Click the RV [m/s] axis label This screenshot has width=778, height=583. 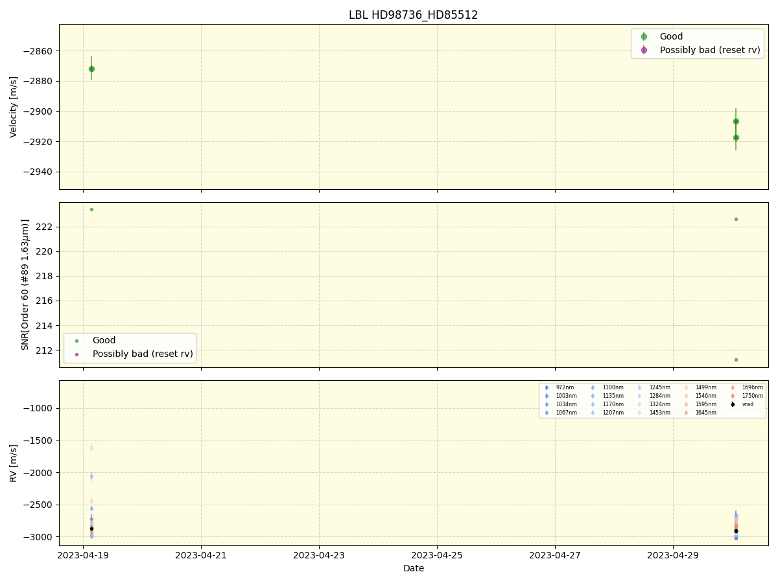(x=14, y=463)
